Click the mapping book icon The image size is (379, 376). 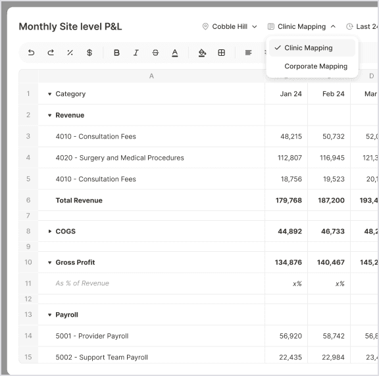pos(271,26)
